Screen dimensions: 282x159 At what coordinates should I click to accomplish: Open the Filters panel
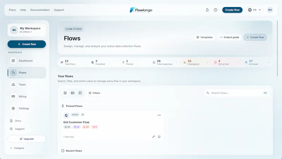coord(94,93)
